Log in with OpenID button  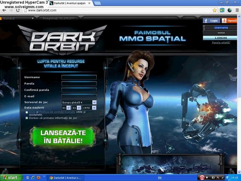click(229, 21)
